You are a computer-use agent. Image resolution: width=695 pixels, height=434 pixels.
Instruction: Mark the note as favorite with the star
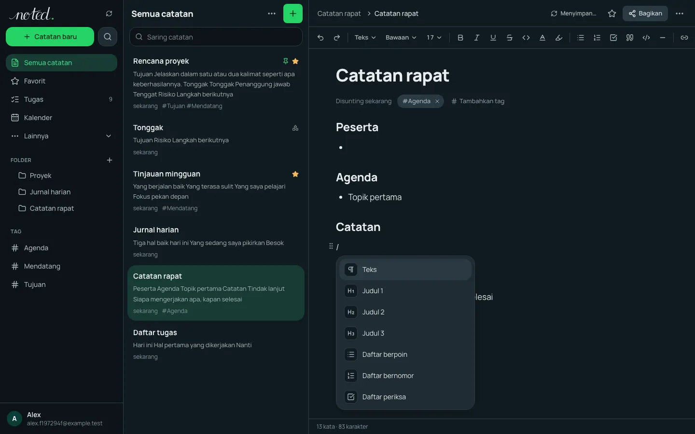tap(612, 14)
